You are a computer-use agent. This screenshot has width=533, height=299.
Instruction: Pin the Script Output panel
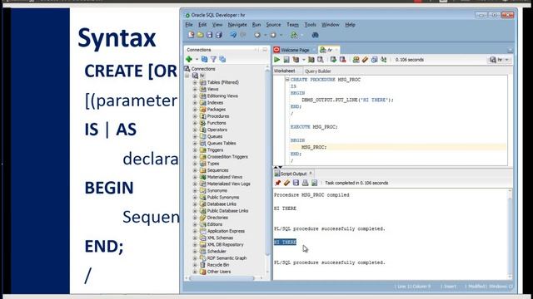point(277,183)
